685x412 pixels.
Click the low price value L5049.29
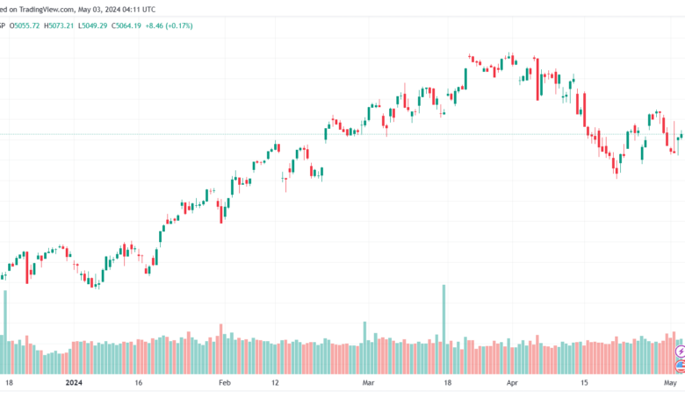tap(92, 25)
